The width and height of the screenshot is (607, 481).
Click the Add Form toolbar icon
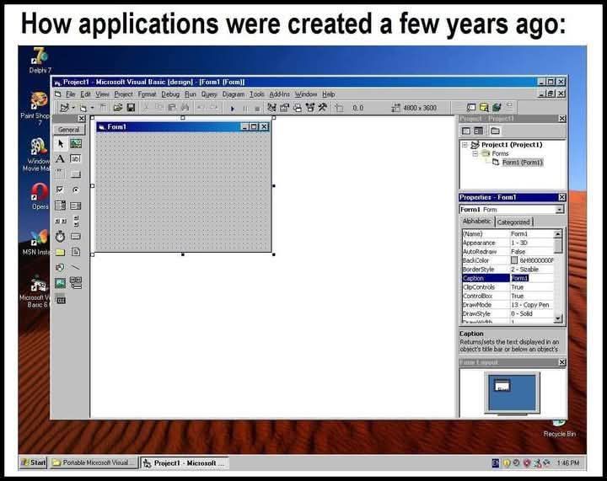coord(83,108)
